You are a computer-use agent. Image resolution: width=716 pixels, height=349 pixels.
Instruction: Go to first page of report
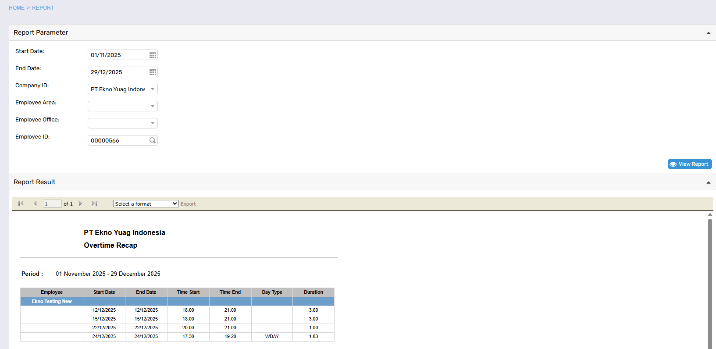click(x=21, y=203)
